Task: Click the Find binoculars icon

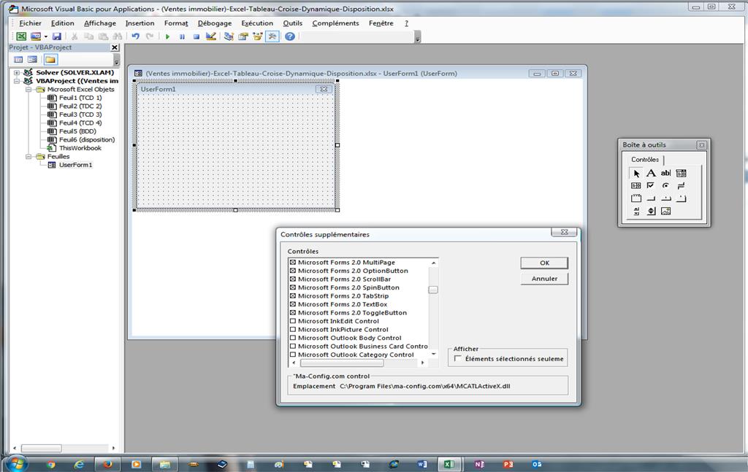Action: click(118, 36)
